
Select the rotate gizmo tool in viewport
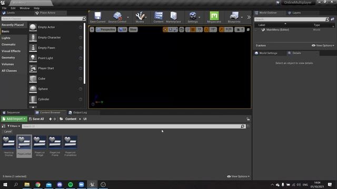171,29
